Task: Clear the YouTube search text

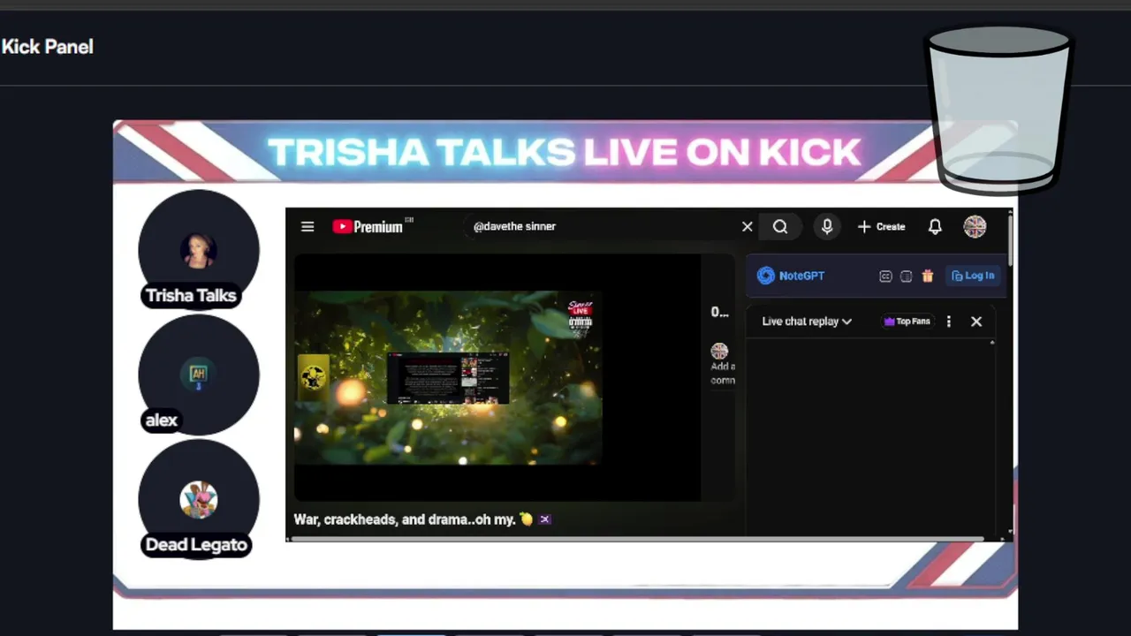Action: click(x=748, y=227)
